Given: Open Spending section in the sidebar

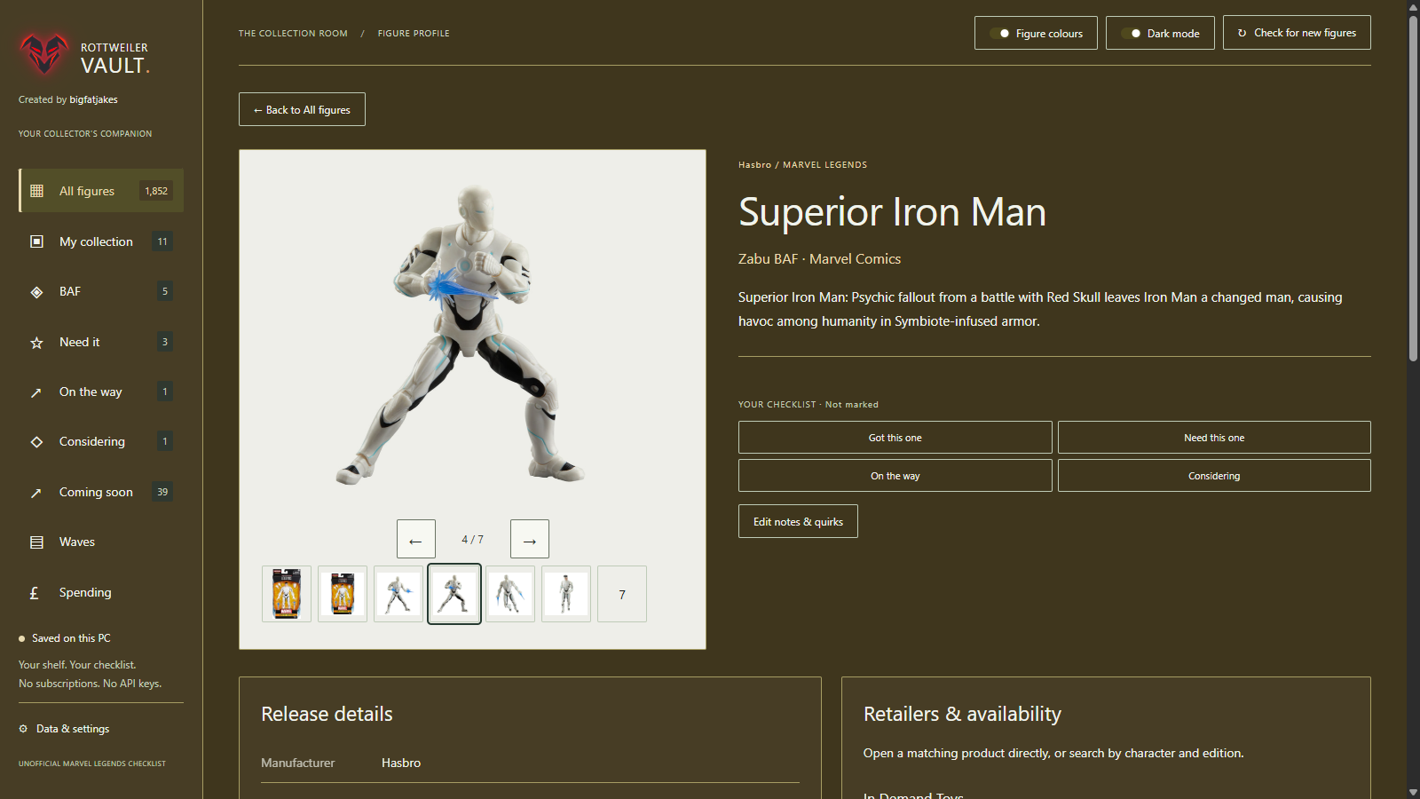Looking at the screenshot, I should coord(101,592).
